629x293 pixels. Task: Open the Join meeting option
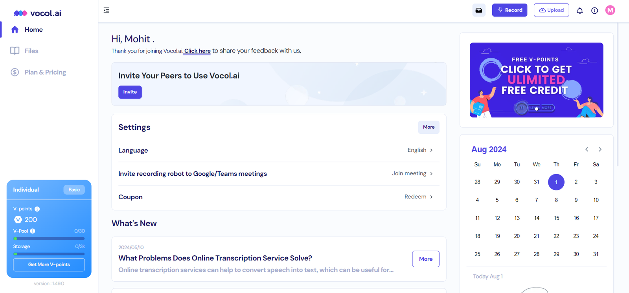[412, 173]
